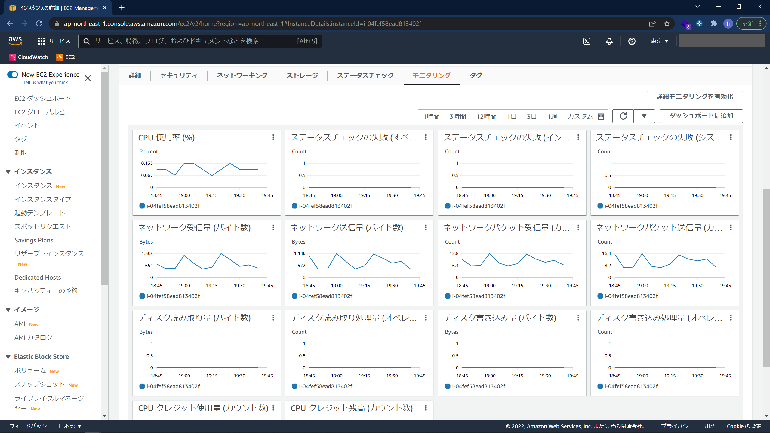Select the 12時間 time range

(486, 116)
